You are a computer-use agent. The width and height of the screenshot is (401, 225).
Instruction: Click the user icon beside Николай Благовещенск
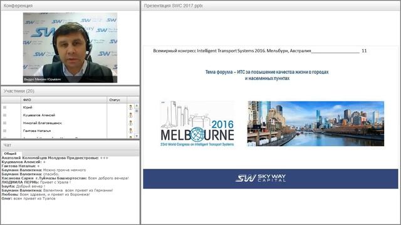pos(131,123)
